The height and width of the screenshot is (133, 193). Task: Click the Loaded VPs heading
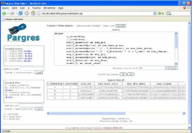coord(13,83)
